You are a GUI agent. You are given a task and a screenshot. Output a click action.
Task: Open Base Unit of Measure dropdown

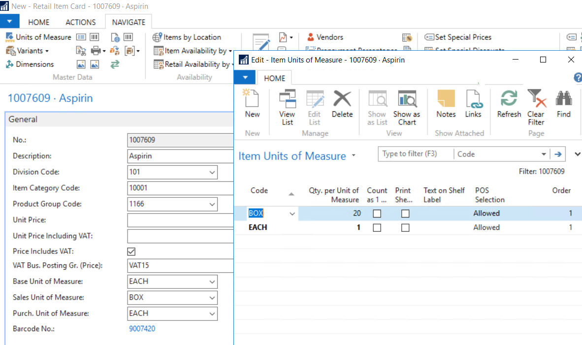(x=212, y=282)
